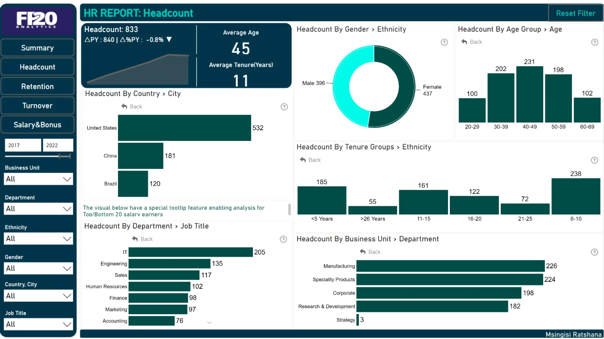Screen dimensions: 604x339
Task: Open the Business Unit dropdown
Action: [x=38, y=179]
